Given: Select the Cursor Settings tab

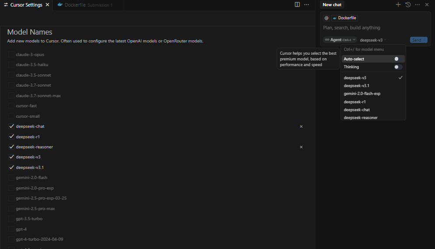Looking at the screenshot, I should click(26, 5).
